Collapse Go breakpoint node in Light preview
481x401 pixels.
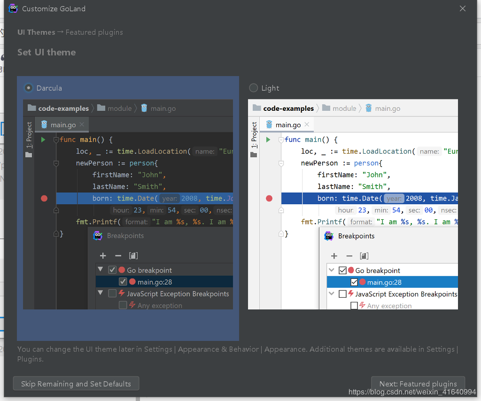(x=331, y=270)
